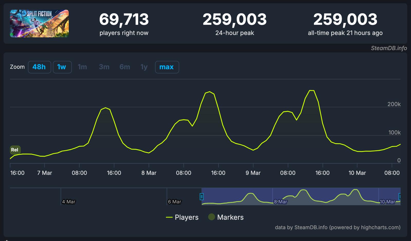Viewport: 411px width, 241px height.
Task: Switch to the 3m zoom view
Action: click(x=104, y=67)
